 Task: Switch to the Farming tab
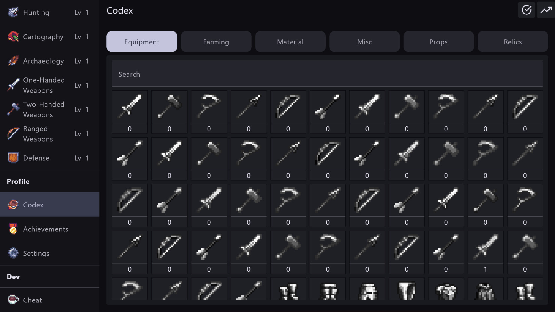(x=216, y=42)
